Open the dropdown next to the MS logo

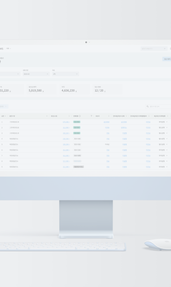tap(8, 48)
